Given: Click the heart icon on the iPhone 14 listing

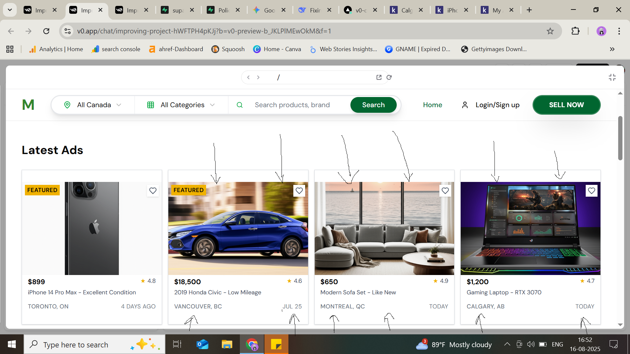Looking at the screenshot, I should (x=153, y=190).
